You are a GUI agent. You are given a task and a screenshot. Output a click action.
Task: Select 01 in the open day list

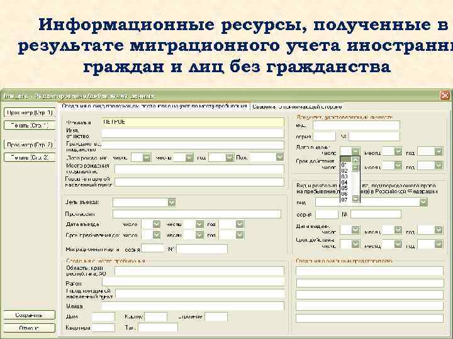click(344, 165)
